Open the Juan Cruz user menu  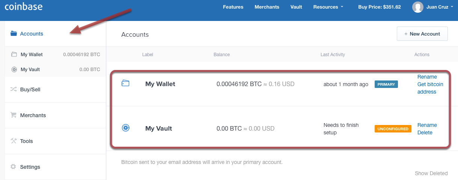click(440, 7)
